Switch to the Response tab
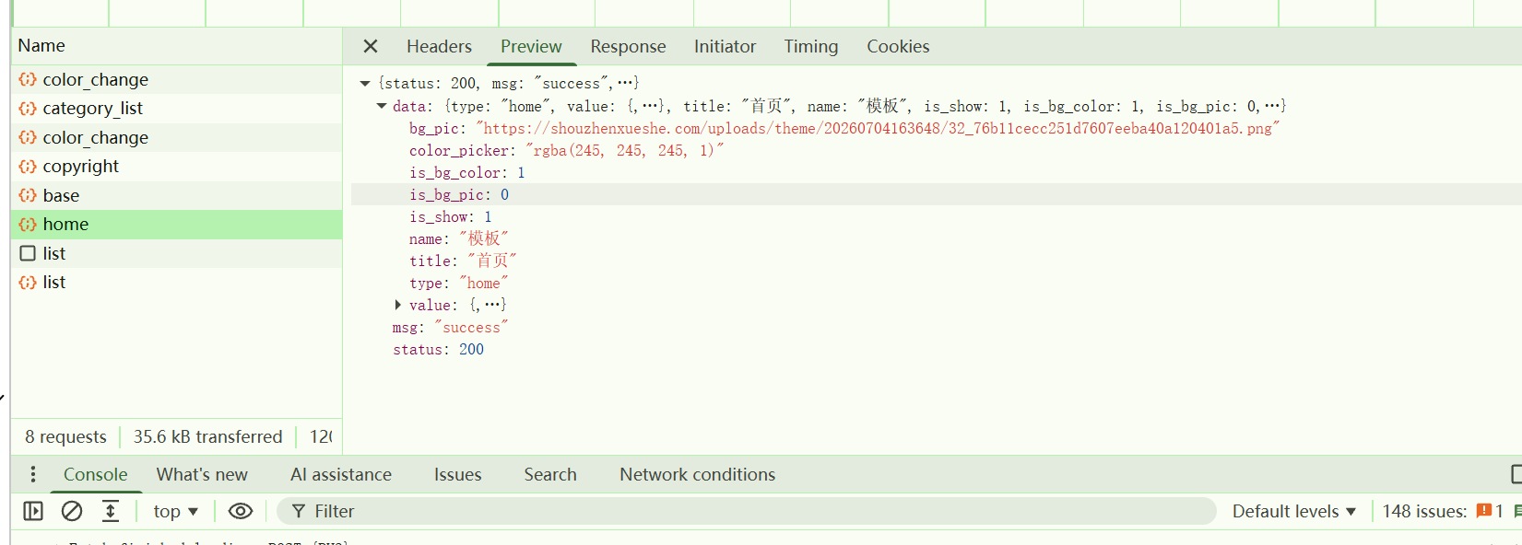This screenshot has width=1522, height=545. click(x=628, y=46)
